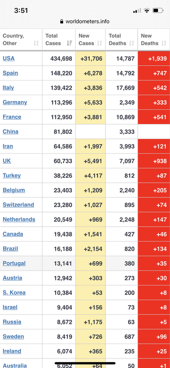The image size is (170, 368).
Task: Follow the Germany link
Action: click(x=15, y=102)
